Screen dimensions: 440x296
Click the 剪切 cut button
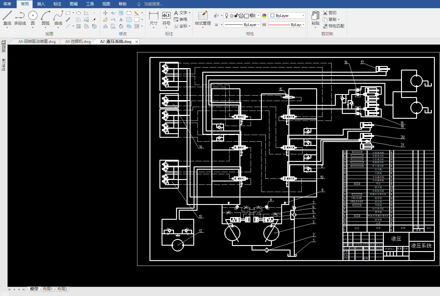[x=329, y=13]
